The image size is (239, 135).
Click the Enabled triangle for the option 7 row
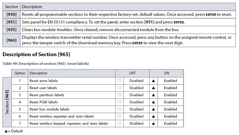click(153, 123)
